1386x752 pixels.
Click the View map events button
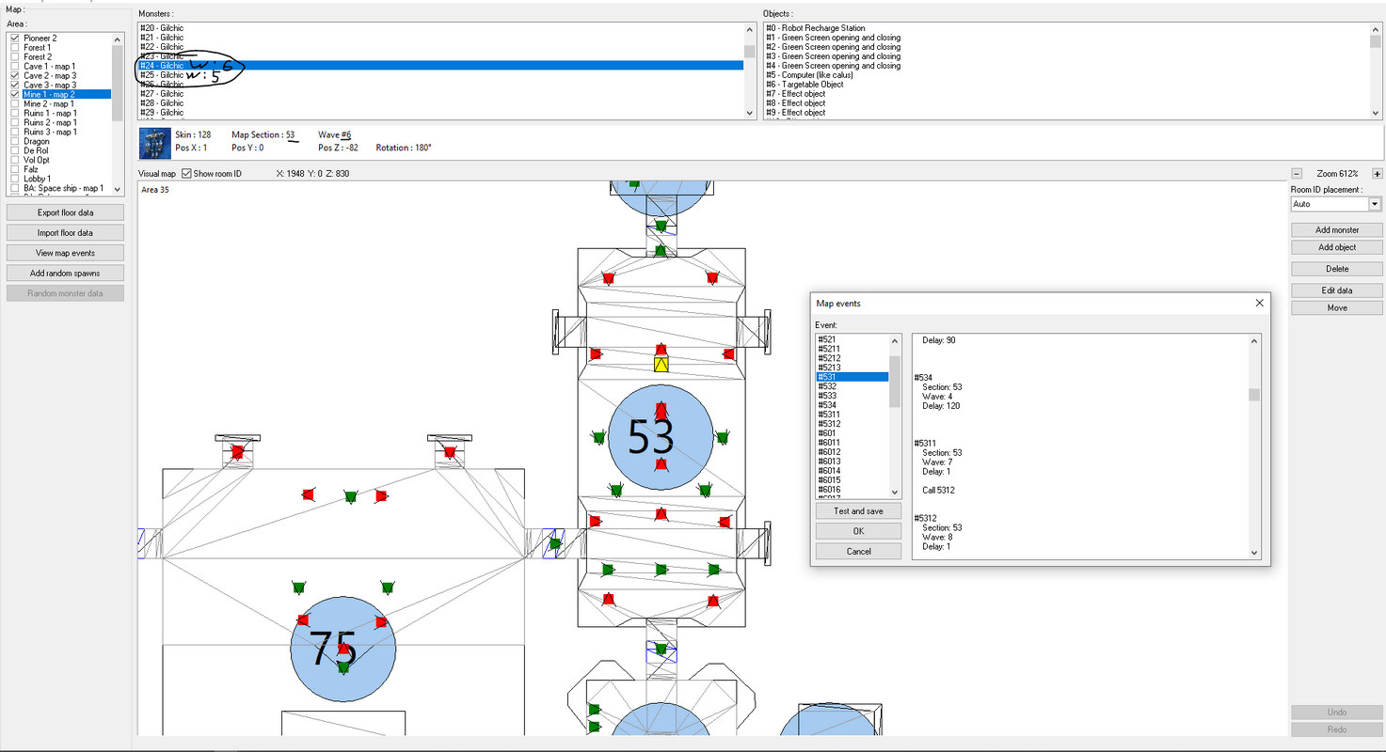[65, 253]
